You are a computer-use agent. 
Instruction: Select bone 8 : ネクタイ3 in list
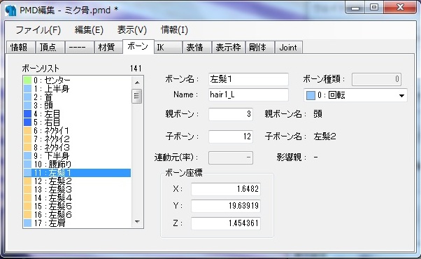tap(77, 147)
